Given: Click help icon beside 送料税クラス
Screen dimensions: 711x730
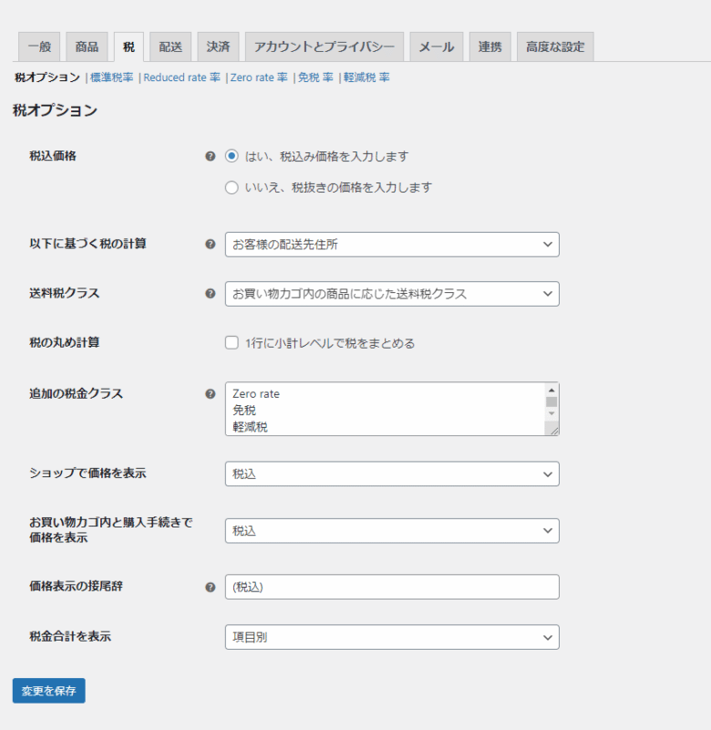Looking at the screenshot, I should pyautogui.click(x=211, y=294).
